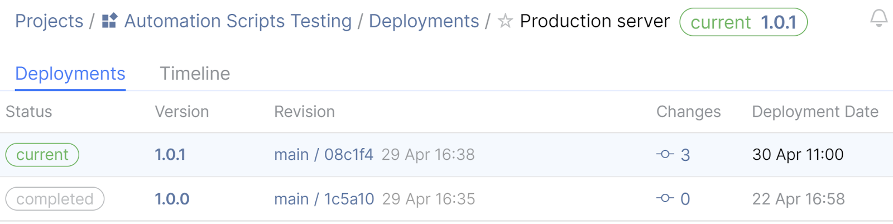Click the current status badge in the table
Screen dimensions: 893x224
[42, 155]
